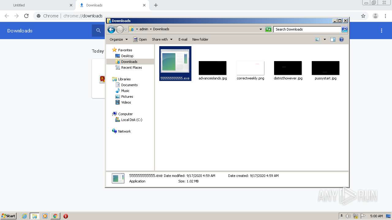Select the 555555555555.exe file thumbnail

pyautogui.click(x=175, y=63)
